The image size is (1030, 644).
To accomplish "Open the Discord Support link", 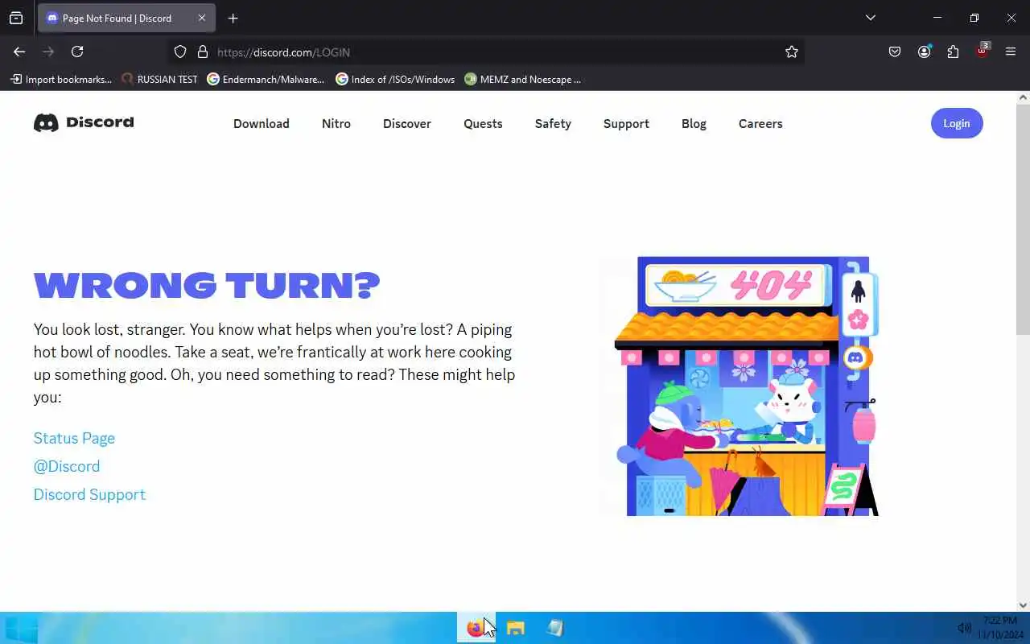I will tap(89, 494).
